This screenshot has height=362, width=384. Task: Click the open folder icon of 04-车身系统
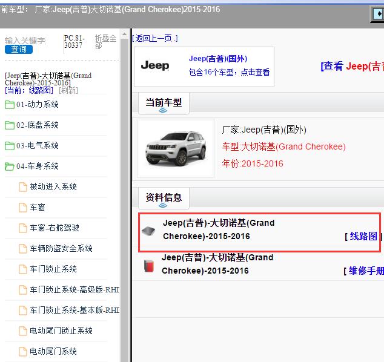point(10,166)
